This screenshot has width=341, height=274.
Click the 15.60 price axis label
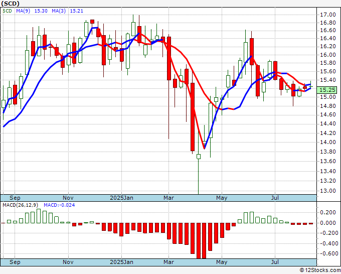pos(328,71)
